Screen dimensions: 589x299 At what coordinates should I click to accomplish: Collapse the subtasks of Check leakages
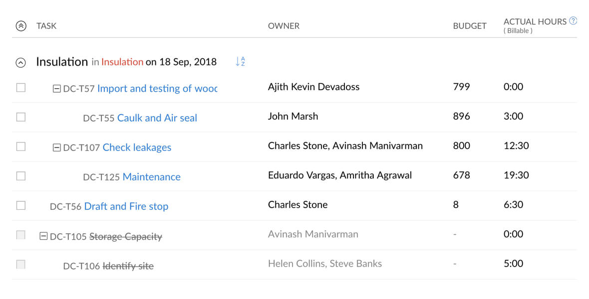(x=56, y=147)
